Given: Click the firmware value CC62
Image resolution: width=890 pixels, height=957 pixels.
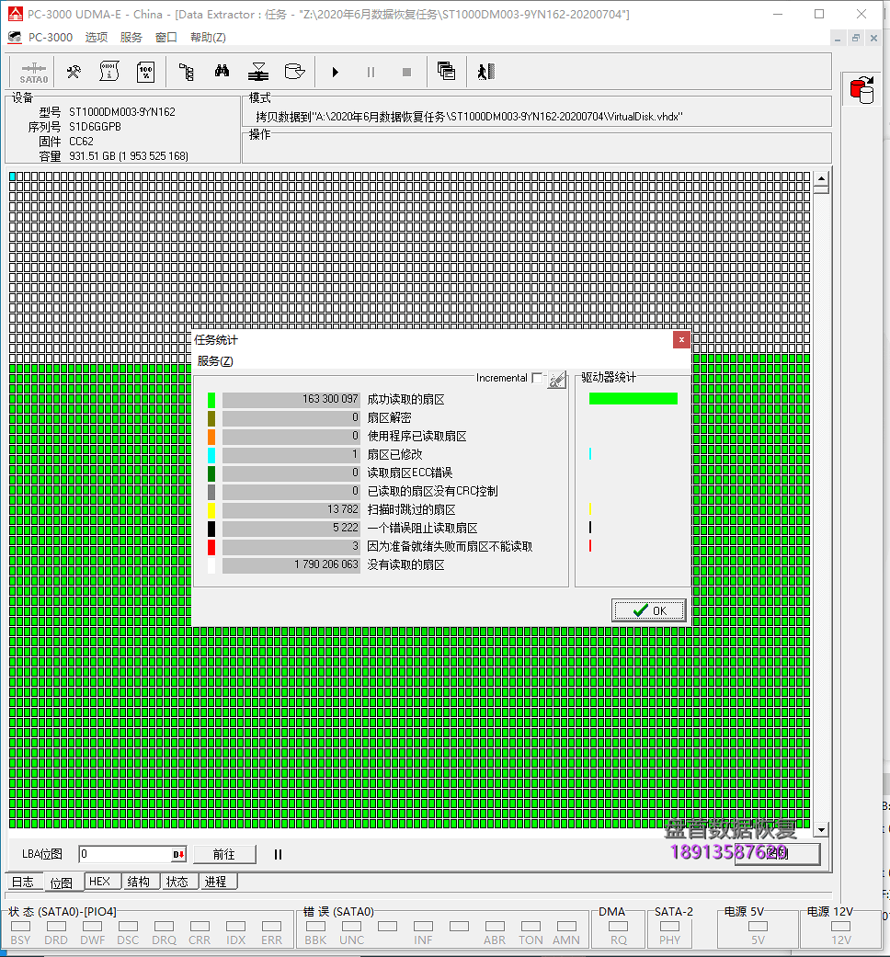Looking at the screenshot, I should click(x=81, y=141).
